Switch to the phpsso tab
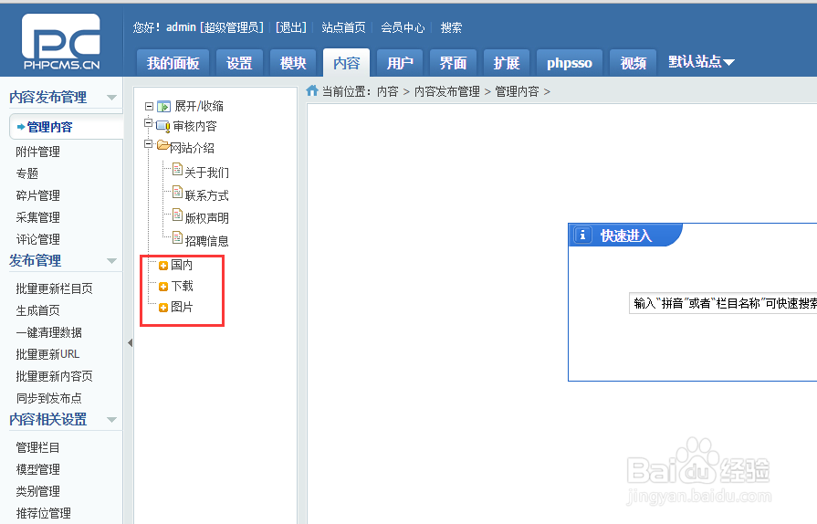The height and width of the screenshot is (524, 817). pyautogui.click(x=570, y=63)
